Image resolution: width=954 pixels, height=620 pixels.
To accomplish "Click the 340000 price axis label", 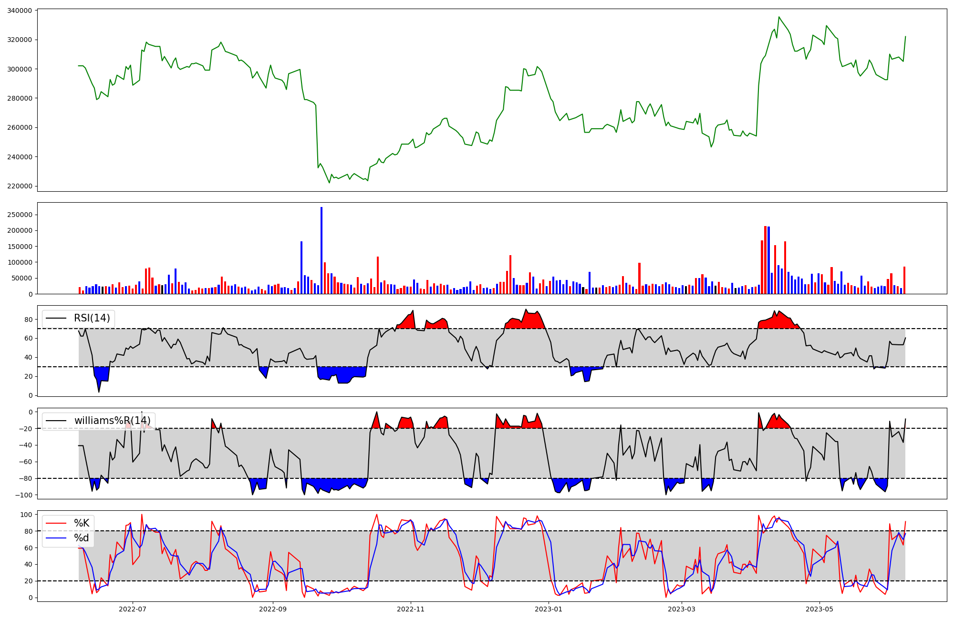I will 20,10.
